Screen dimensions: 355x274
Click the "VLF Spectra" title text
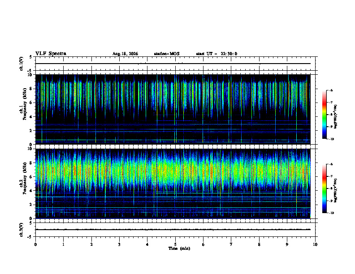pos(51,54)
